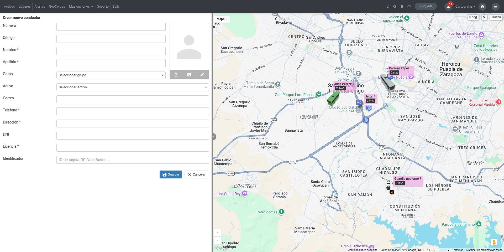Click the Cancelar button

[196, 174]
